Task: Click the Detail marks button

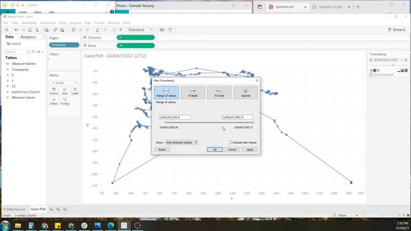Action: pyautogui.click(x=54, y=101)
